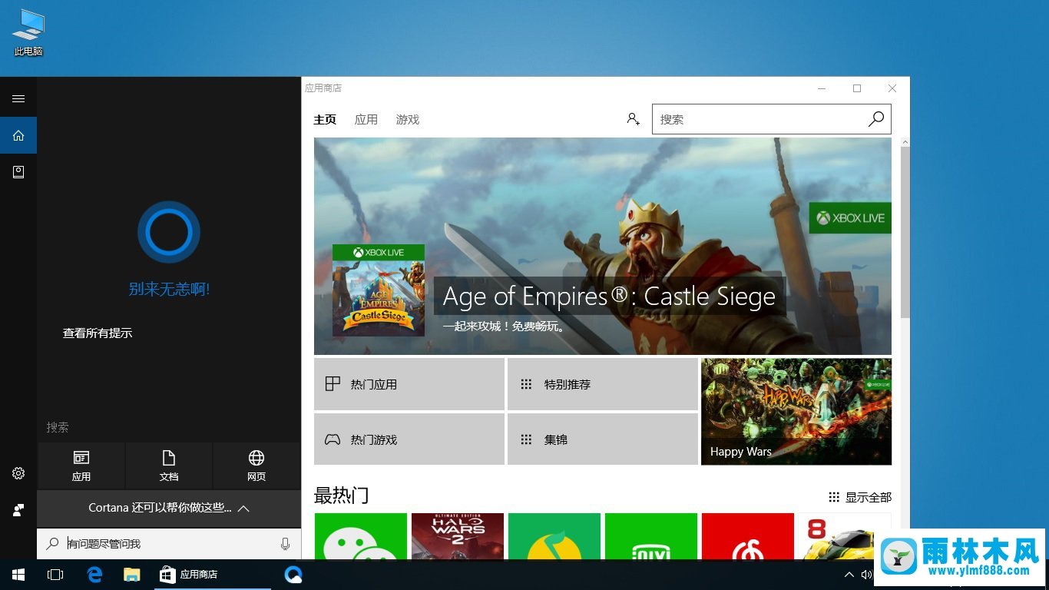Open the NetEase Music red tile

pos(748,536)
